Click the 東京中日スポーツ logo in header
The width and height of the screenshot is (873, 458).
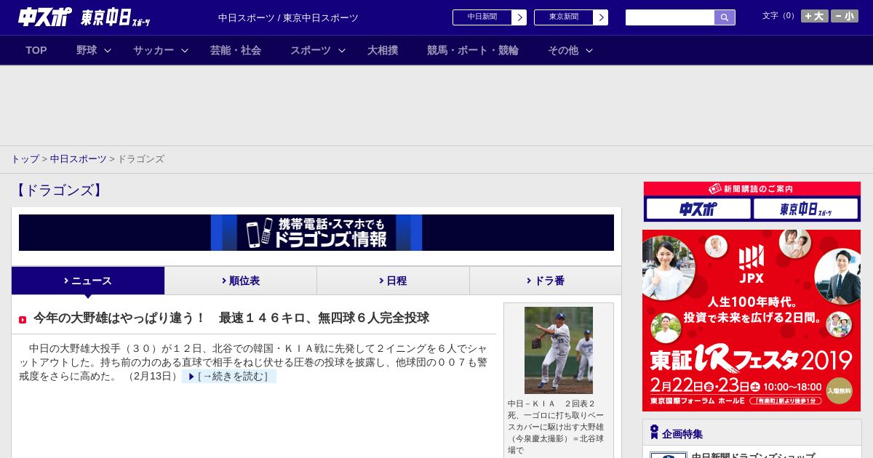click(x=115, y=17)
